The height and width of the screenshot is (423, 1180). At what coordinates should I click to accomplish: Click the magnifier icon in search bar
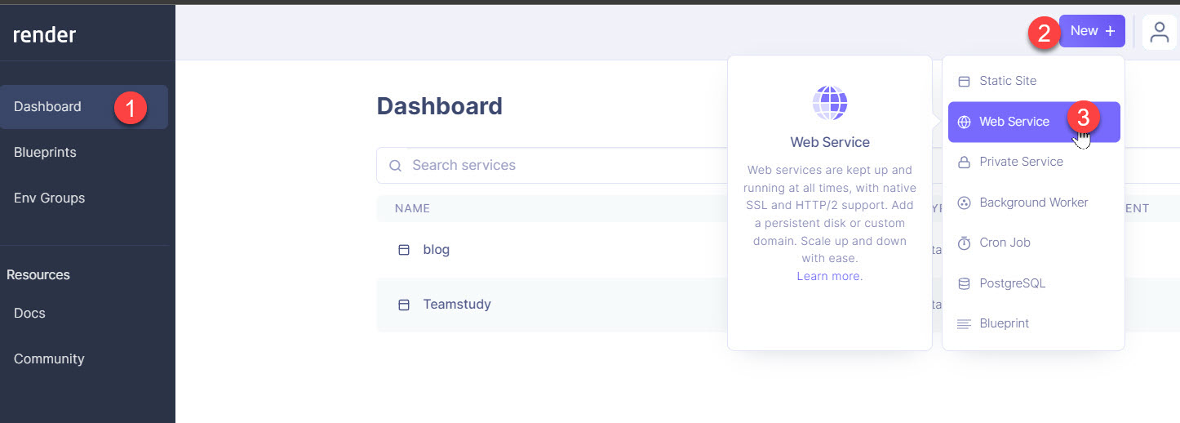pos(395,166)
